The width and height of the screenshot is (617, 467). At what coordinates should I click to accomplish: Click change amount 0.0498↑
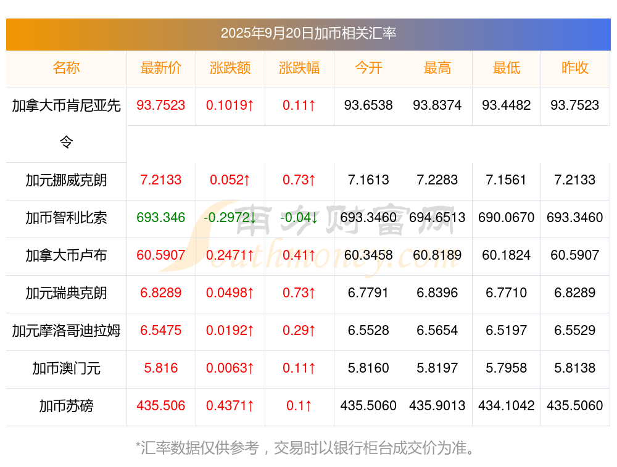230,292
